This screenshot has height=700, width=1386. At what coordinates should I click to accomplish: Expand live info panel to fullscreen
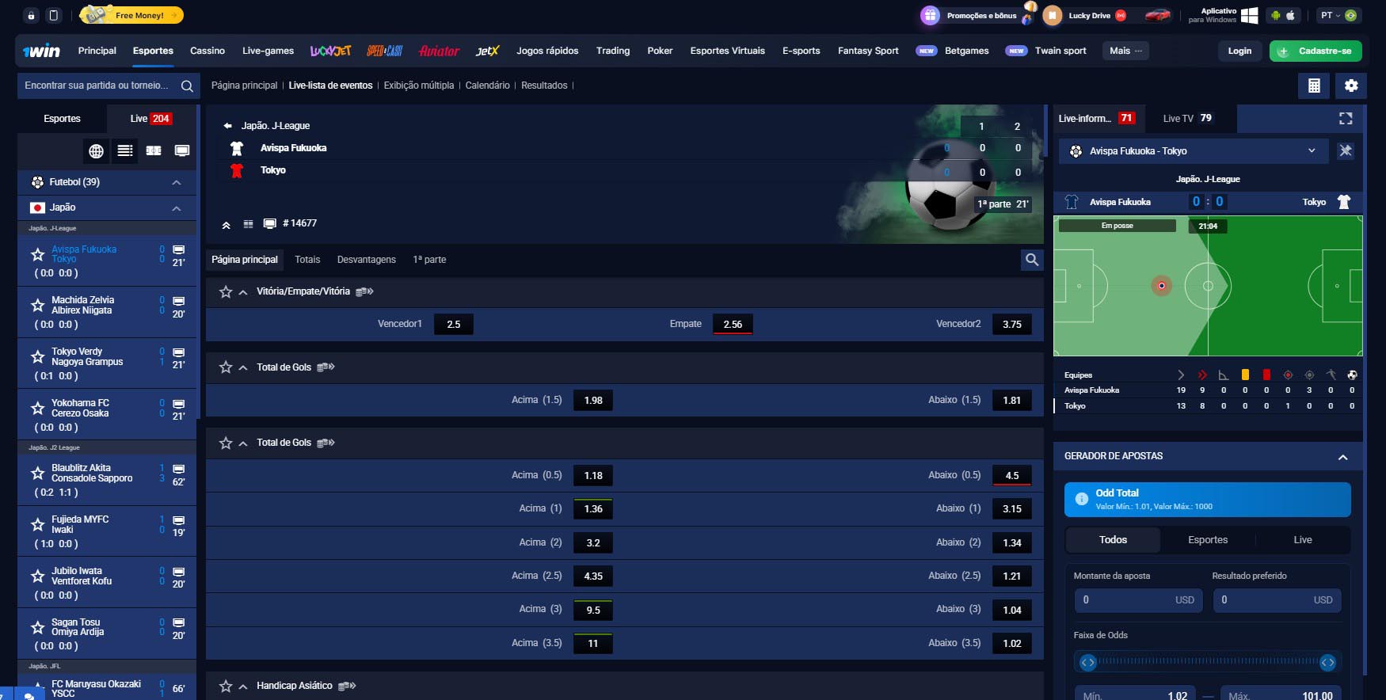1345,119
